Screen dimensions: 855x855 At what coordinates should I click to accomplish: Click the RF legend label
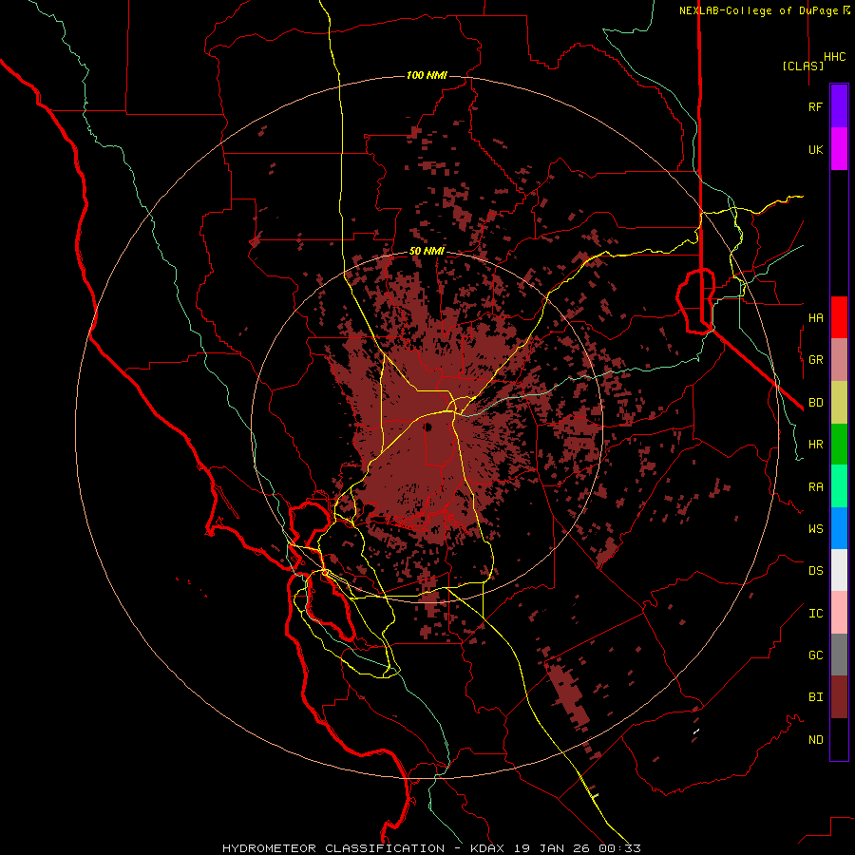coord(815,107)
